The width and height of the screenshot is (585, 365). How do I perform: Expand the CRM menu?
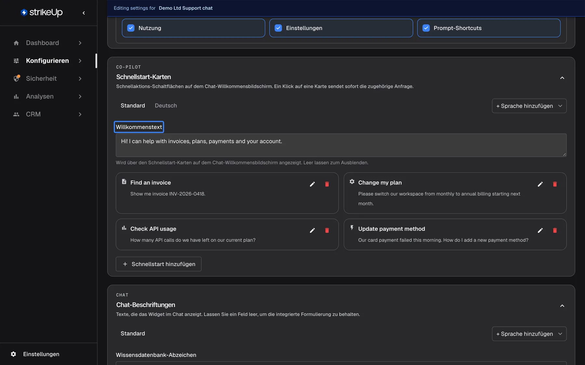pyautogui.click(x=80, y=115)
